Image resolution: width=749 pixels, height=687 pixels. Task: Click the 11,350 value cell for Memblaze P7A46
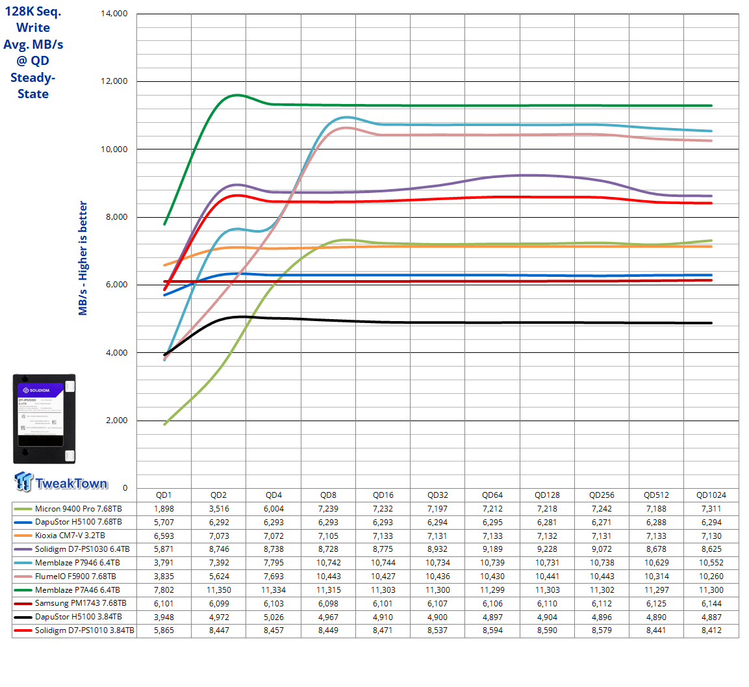(x=220, y=590)
